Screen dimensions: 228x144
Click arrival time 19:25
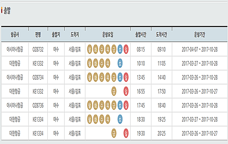pos(162,119)
